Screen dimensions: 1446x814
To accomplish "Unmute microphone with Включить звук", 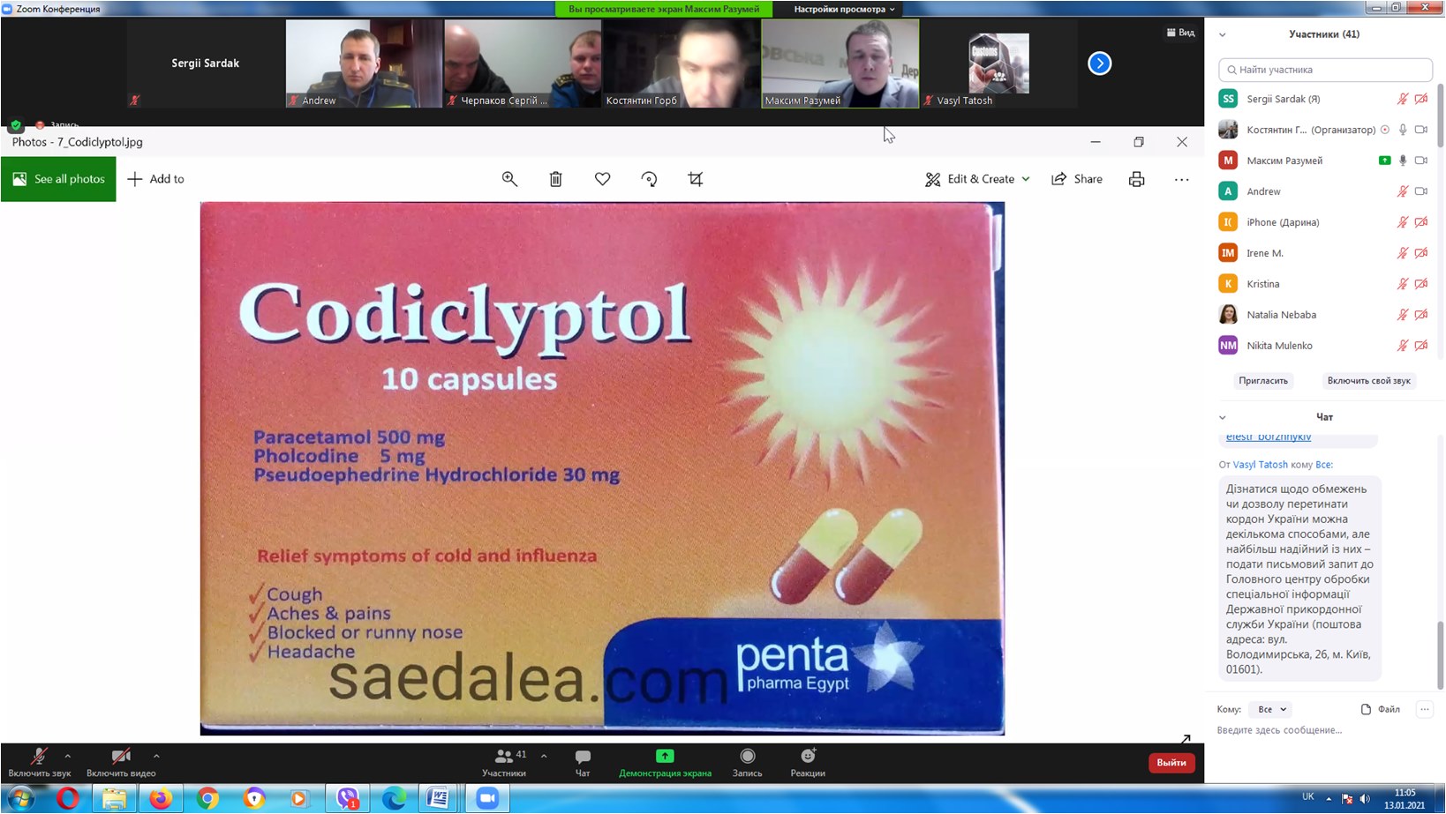I will coord(39,763).
